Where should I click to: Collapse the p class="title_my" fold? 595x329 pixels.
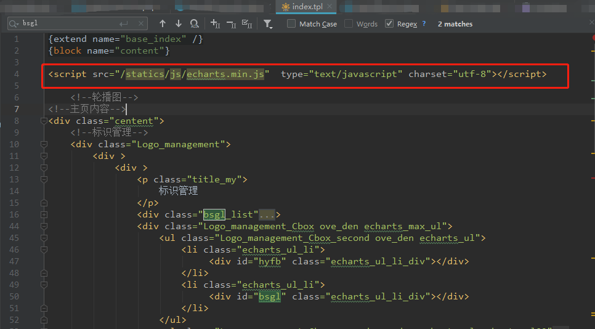pos(44,179)
